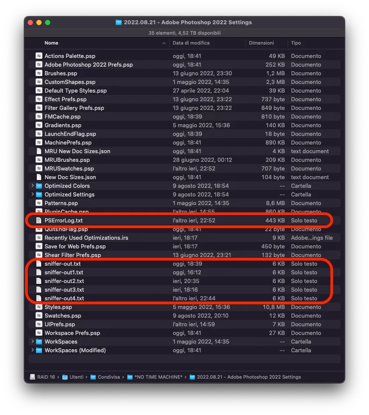Go to RAID 16 in path bar
This screenshot has width=369, height=415.
tap(46, 377)
